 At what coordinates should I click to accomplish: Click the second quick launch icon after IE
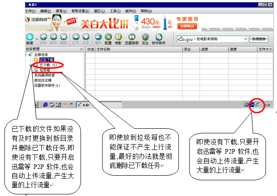52,105
